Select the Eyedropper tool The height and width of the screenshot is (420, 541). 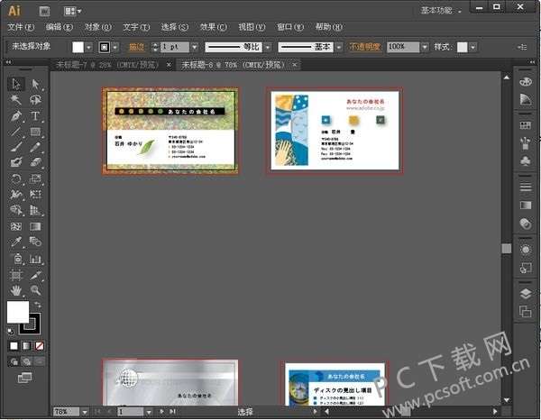(16, 242)
